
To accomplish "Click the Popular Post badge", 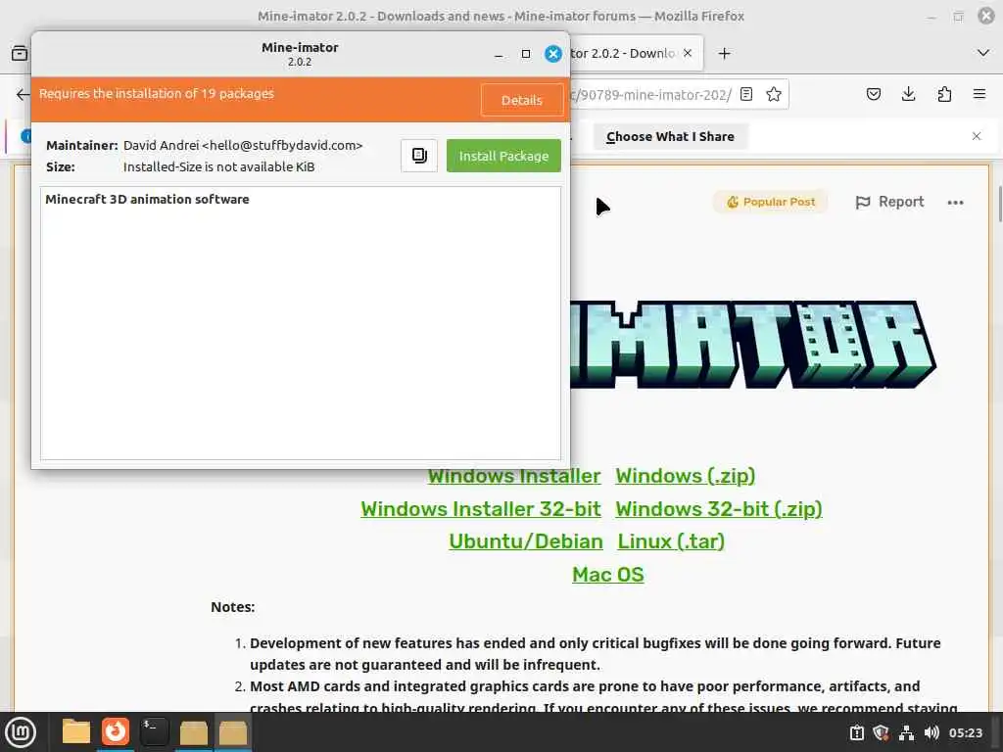I will coord(771,202).
